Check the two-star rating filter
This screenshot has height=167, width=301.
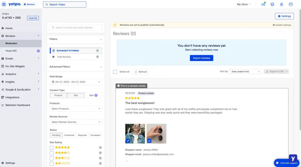click(51, 163)
